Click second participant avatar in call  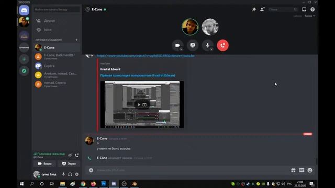[x=210, y=27]
